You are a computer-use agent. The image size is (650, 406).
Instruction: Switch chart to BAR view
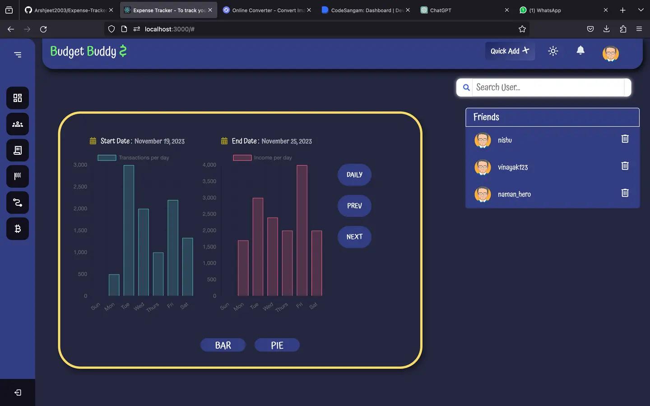pyautogui.click(x=223, y=345)
